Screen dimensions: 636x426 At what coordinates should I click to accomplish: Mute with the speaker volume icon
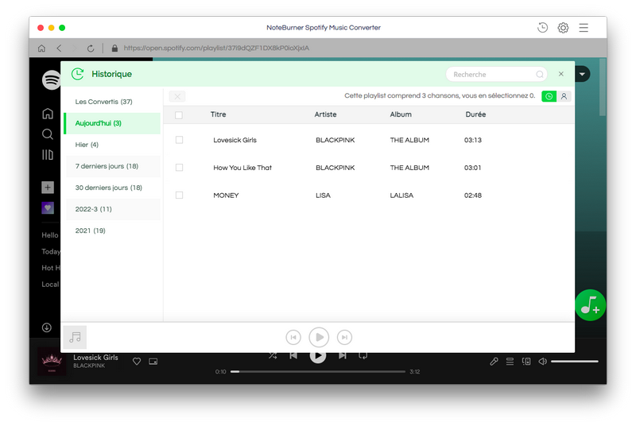[542, 361]
